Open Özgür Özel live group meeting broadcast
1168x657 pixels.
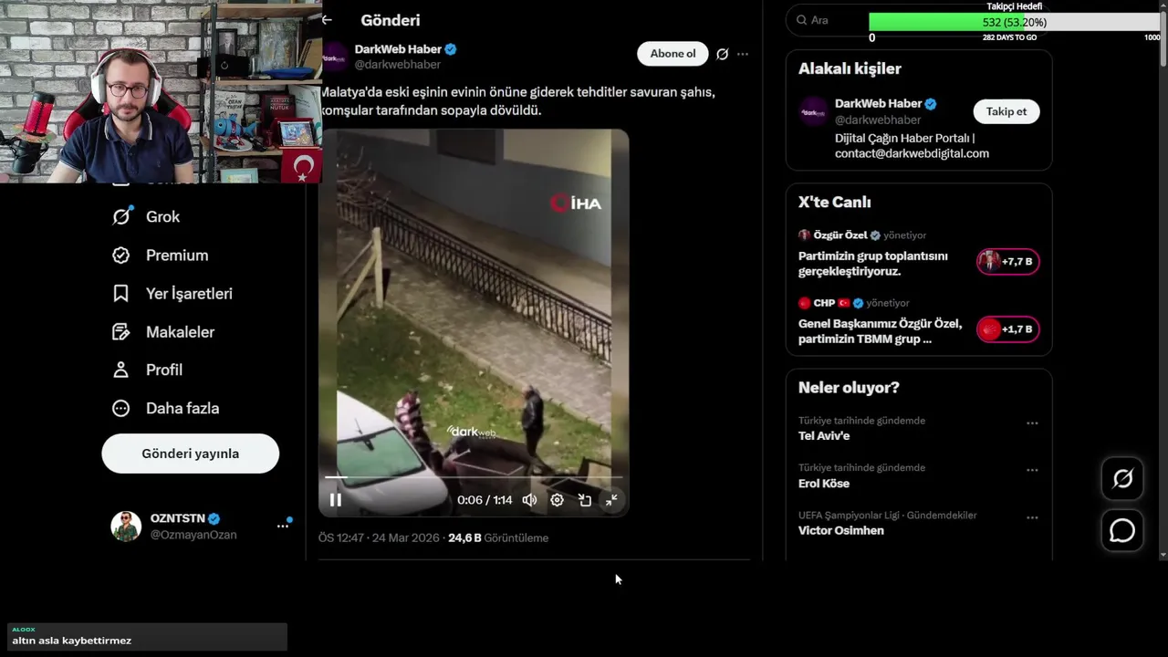click(873, 264)
